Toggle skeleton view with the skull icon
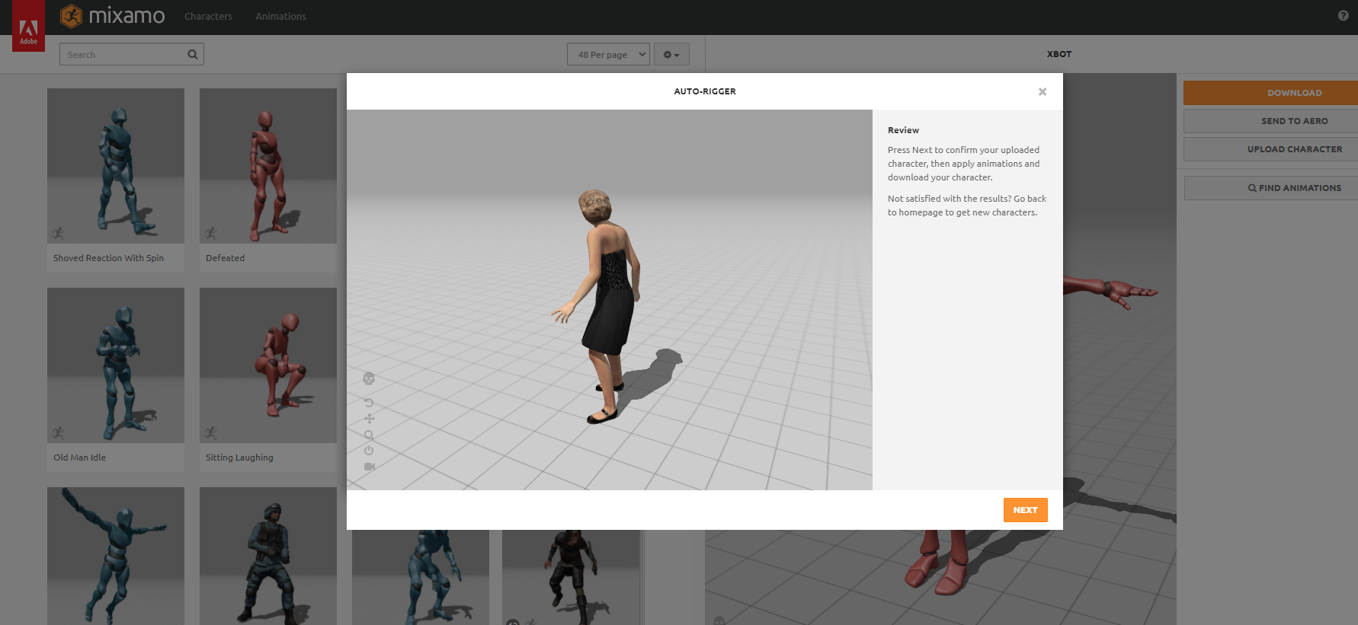The image size is (1358, 625). coord(369,378)
